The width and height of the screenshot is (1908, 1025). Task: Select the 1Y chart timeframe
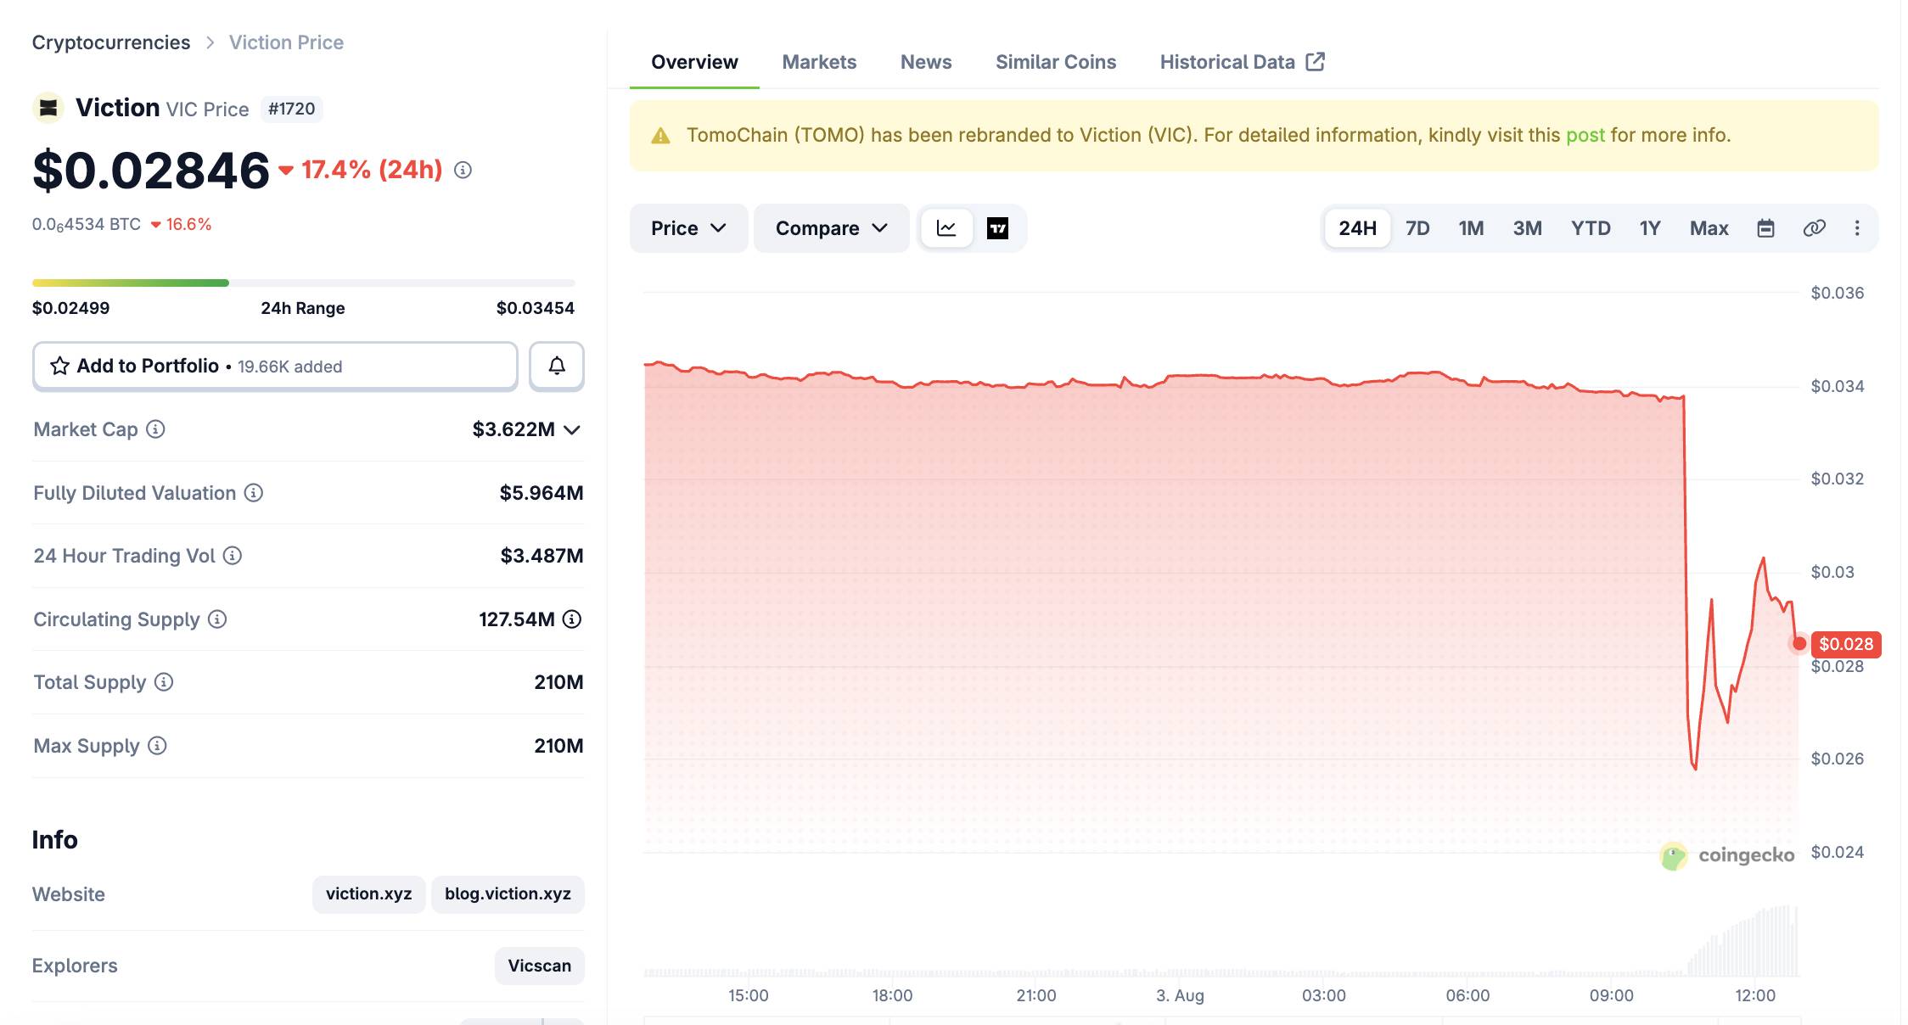point(1649,227)
